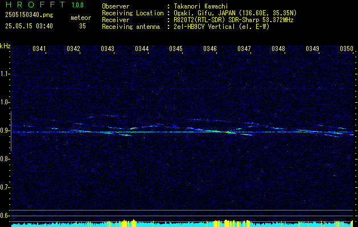Screen dimensions: 358x227
Task: Click the 0348 time marker
Action: click(278, 49)
